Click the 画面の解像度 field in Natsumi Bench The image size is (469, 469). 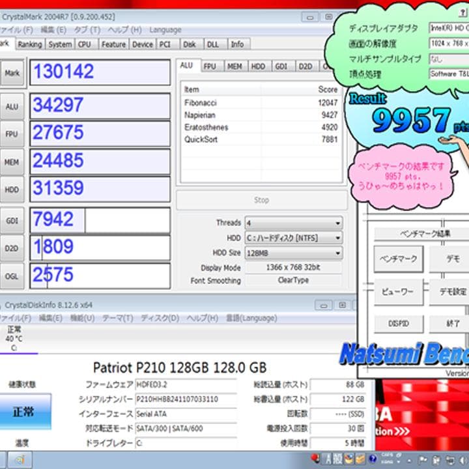(x=449, y=44)
